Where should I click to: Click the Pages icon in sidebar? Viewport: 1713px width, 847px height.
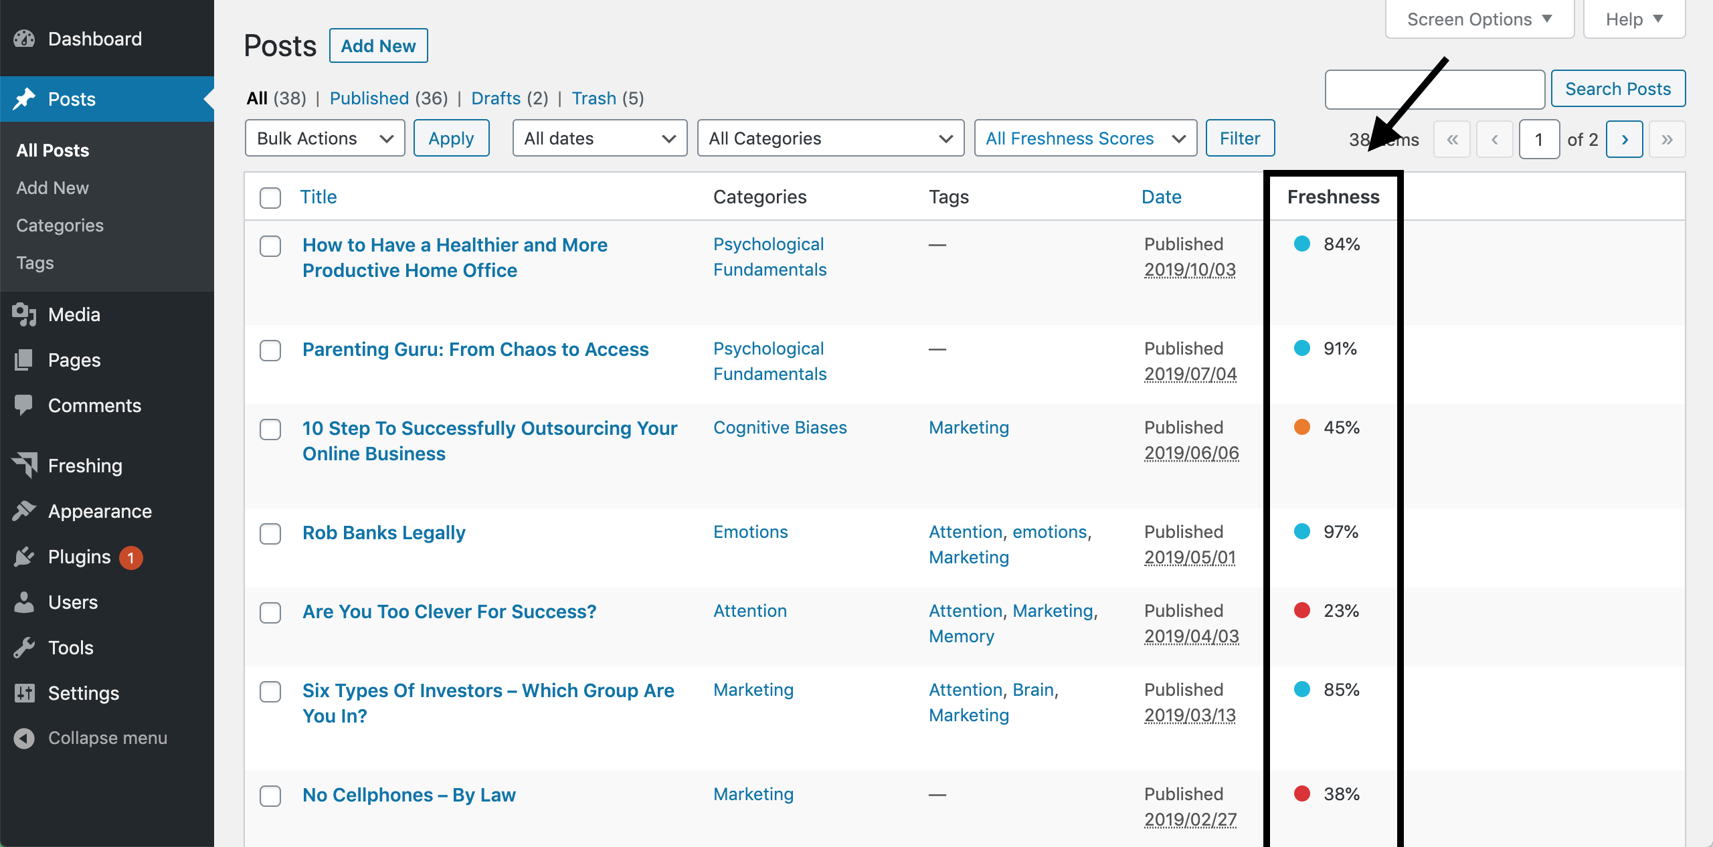coord(24,360)
